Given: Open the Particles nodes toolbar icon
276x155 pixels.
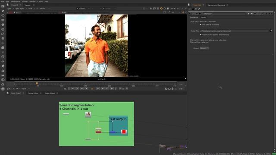Looking at the screenshot, I should [x=3, y=52].
